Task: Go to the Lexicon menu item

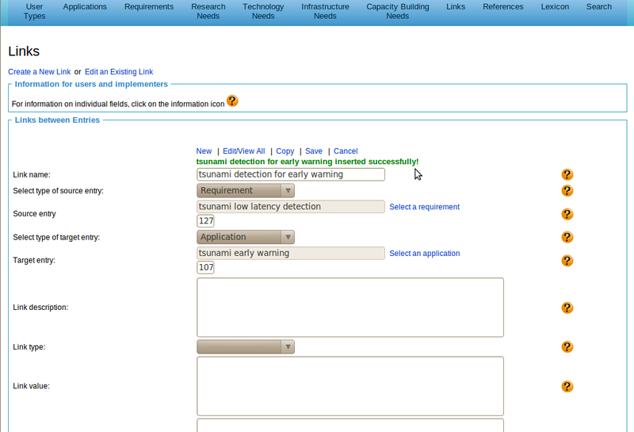Action: click(554, 7)
